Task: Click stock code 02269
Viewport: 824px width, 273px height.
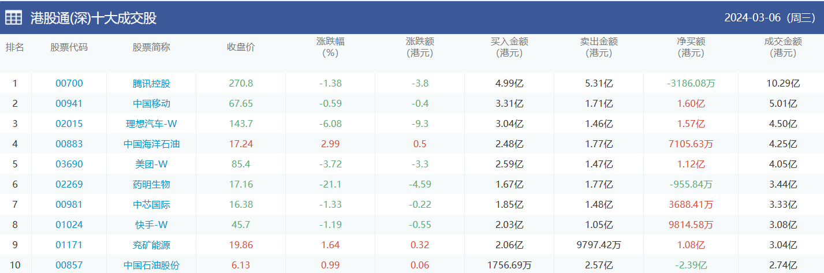Action: pos(69,184)
